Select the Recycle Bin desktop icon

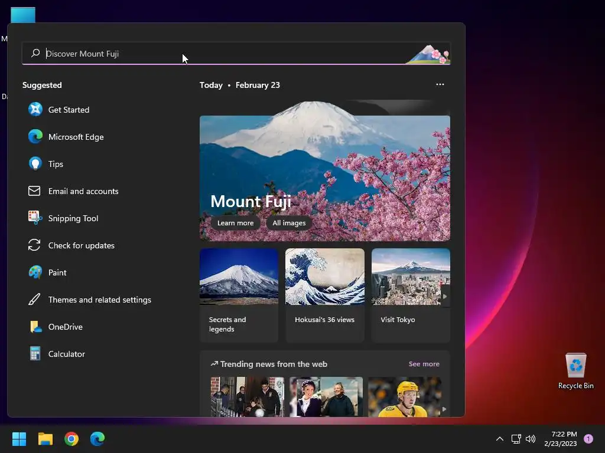click(x=575, y=371)
